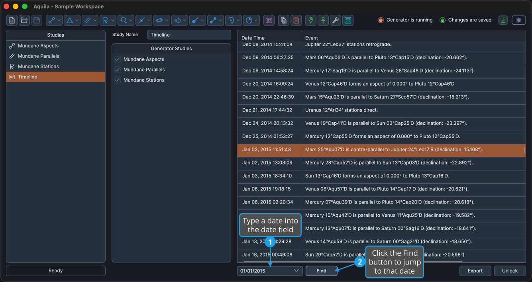Select the Dec 20, 2014 16:09:24 row
Viewport: 532px width, 282px height.
(x=381, y=84)
